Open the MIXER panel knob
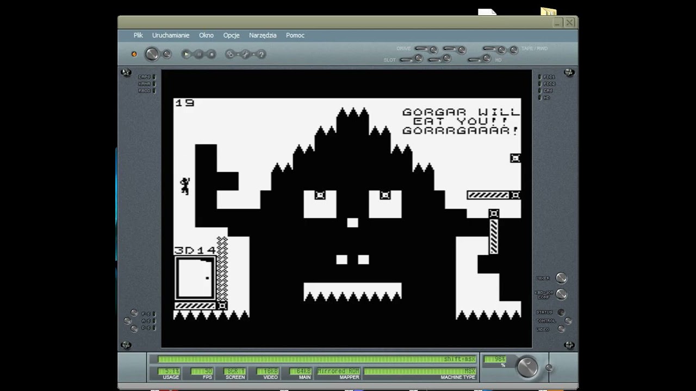Image resolution: width=696 pixels, height=391 pixels. click(562, 278)
